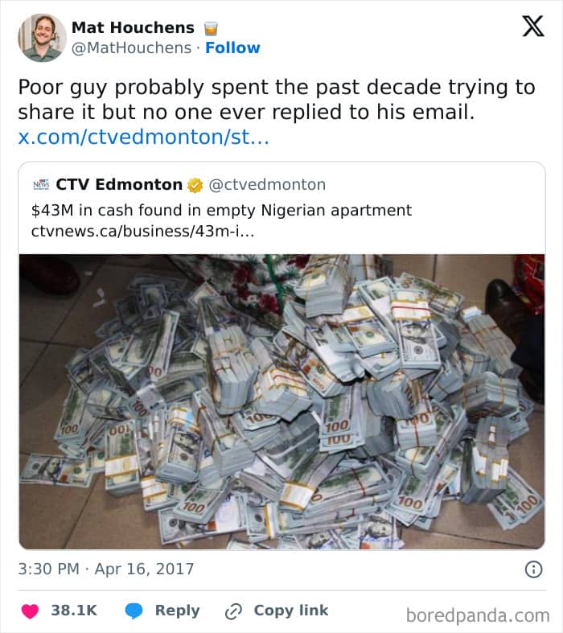Click the whiskey glass emoji

click(x=210, y=29)
